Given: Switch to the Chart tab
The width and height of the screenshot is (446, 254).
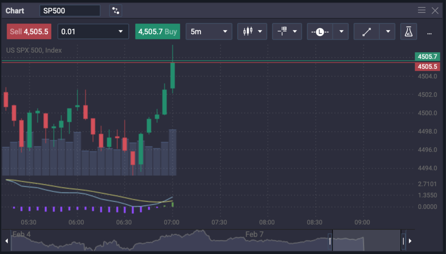Looking at the screenshot, I should (x=15, y=10).
